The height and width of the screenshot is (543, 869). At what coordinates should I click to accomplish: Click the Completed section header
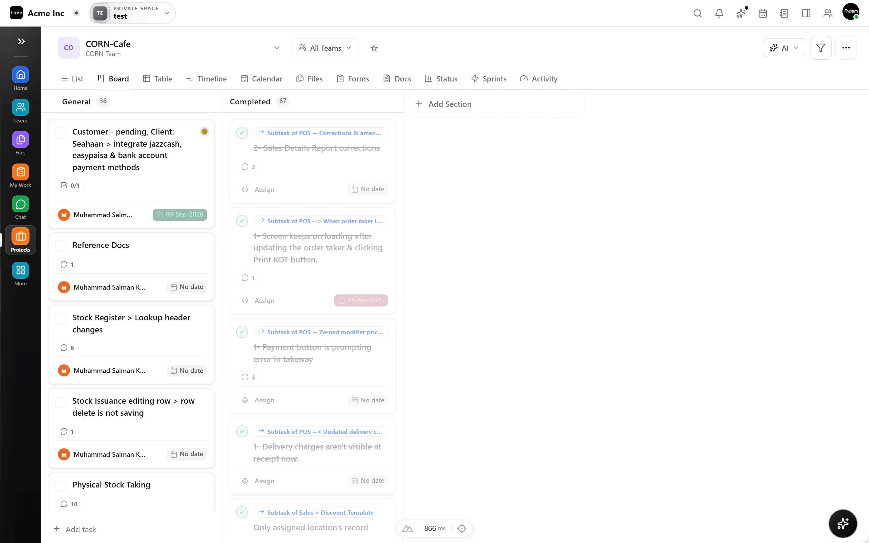coord(250,102)
